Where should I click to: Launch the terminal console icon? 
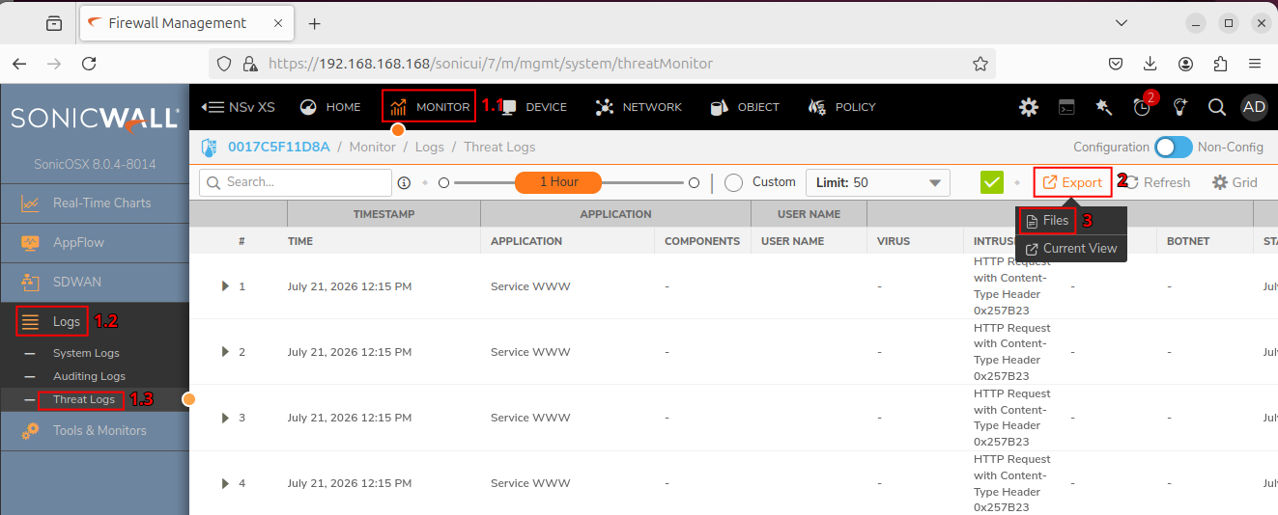[1066, 107]
